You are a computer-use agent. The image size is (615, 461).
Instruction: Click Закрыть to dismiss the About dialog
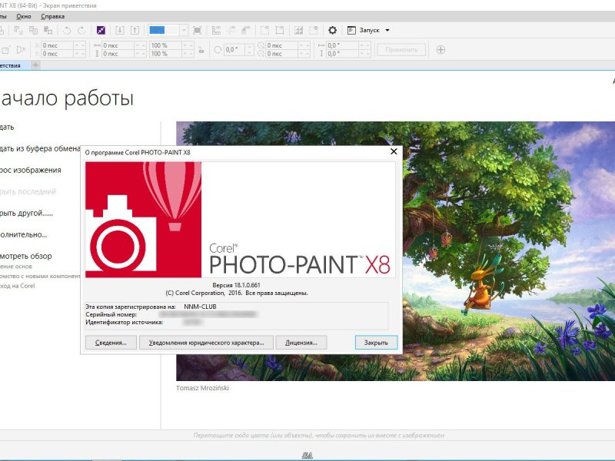[376, 343]
